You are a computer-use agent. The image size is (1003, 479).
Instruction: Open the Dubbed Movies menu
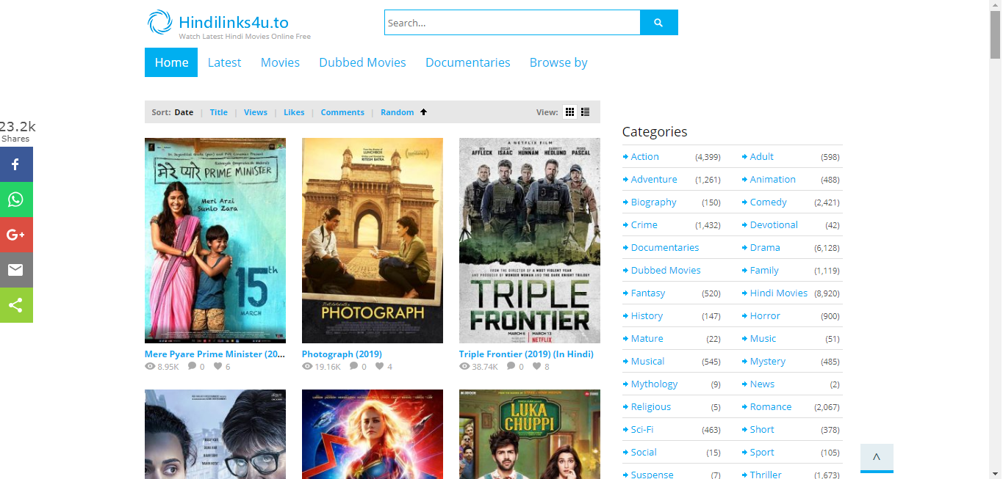(362, 62)
